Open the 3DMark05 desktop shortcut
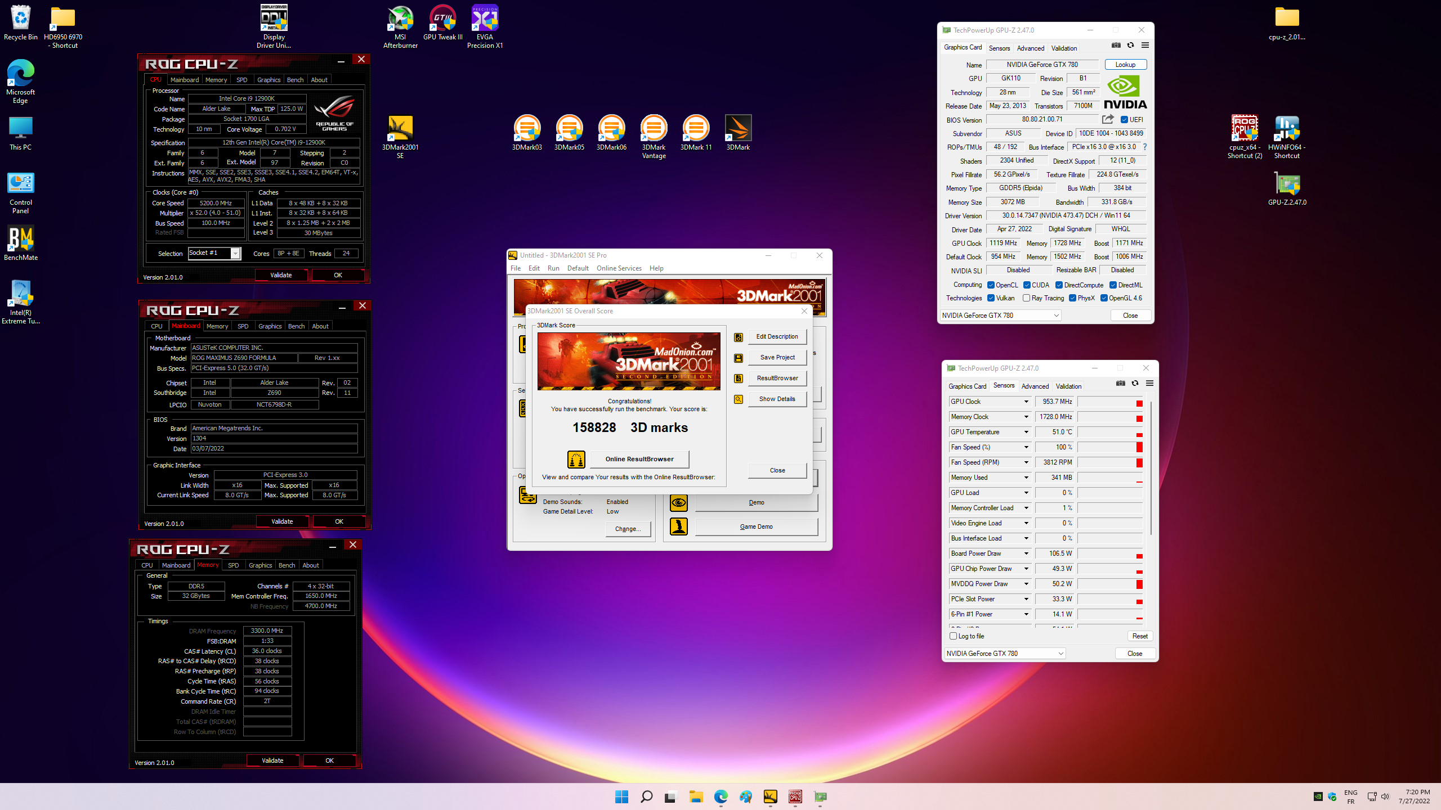This screenshot has width=1441, height=810. click(x=569, y=133)
